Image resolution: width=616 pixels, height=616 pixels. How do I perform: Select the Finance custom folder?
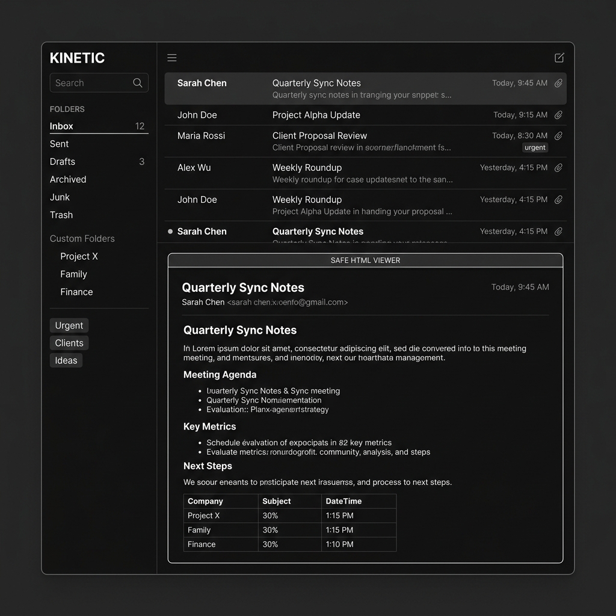pos(76,292)
